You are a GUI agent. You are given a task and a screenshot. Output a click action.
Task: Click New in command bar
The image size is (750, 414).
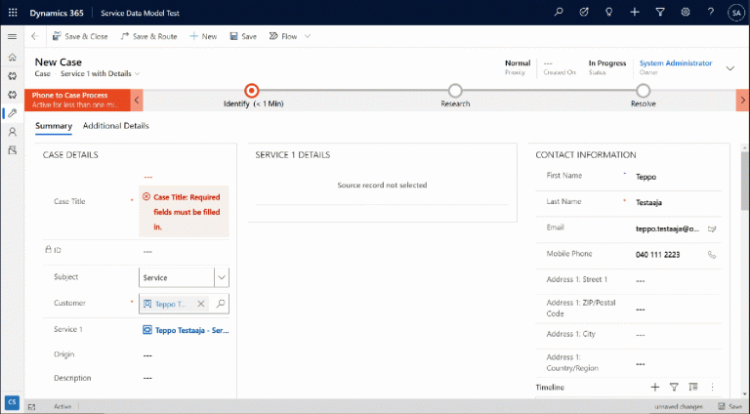(203, 36)
